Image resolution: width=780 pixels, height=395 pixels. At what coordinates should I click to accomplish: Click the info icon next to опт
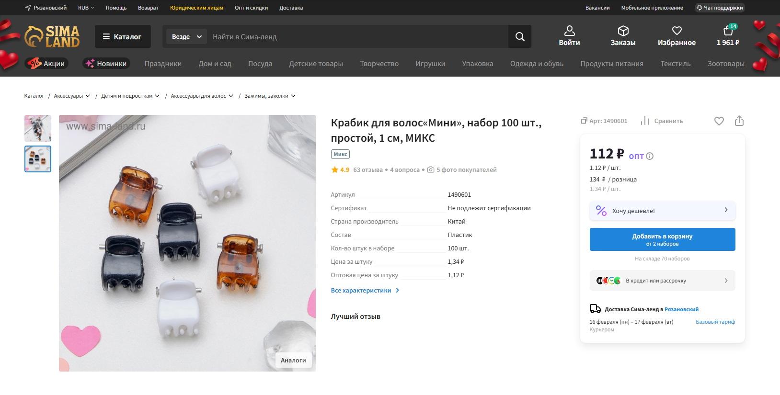[650, 156]
